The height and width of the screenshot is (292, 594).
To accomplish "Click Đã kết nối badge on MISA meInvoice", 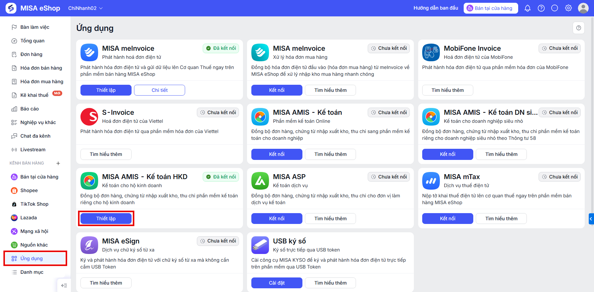I will click(221, 48).
